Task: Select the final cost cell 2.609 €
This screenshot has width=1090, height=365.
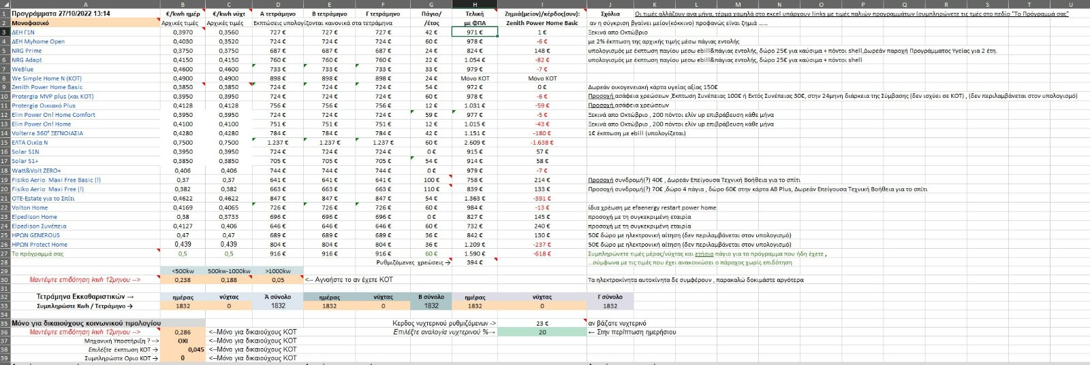Action: pyautogui.click(x=475, y=143)
